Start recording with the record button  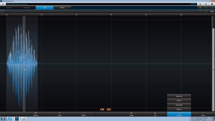click(x=212, y=4)
